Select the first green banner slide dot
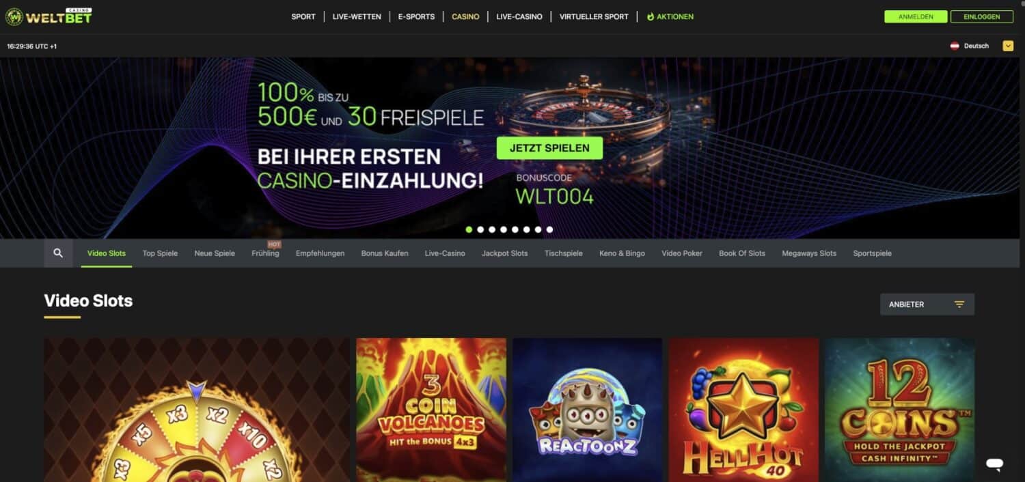Viewport: 1025px width, 482px height. [469, 229]
